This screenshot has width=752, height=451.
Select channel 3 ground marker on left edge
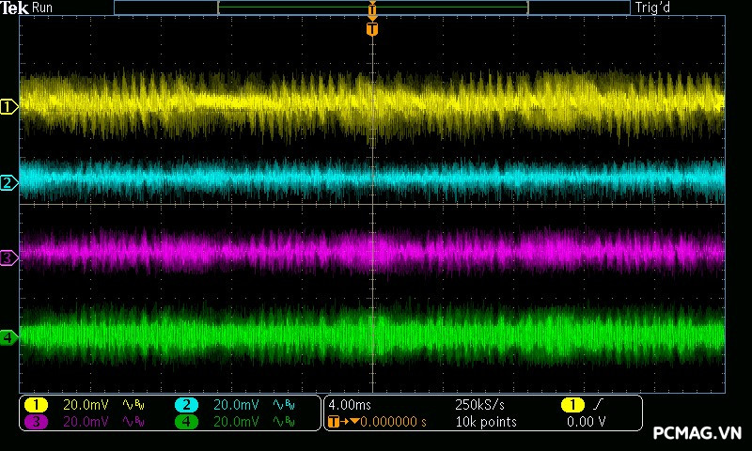(x=9, y=257)
